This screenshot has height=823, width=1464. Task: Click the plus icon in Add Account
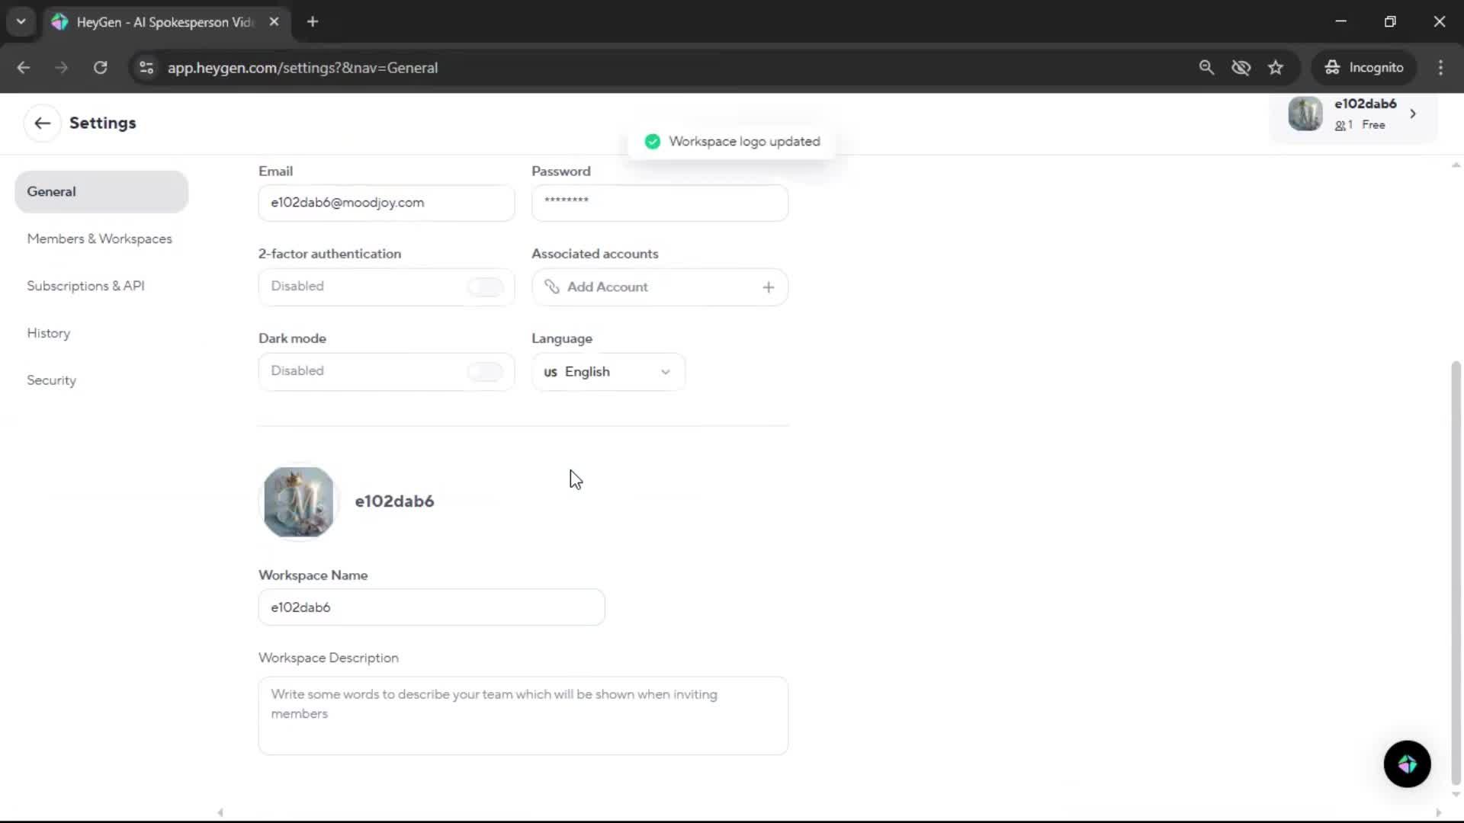[768, 287]
